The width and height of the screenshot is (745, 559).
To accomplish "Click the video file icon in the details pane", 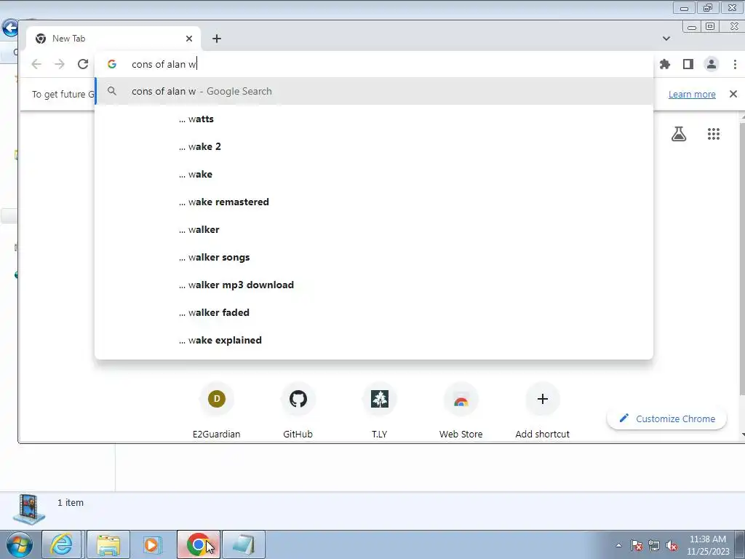I will [x=29, y=509].
